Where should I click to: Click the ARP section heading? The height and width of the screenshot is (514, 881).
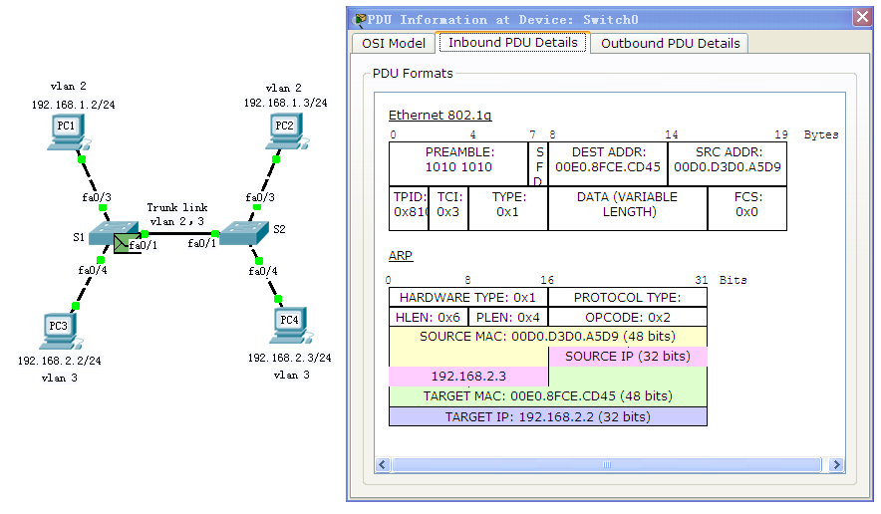click(400, 256)
